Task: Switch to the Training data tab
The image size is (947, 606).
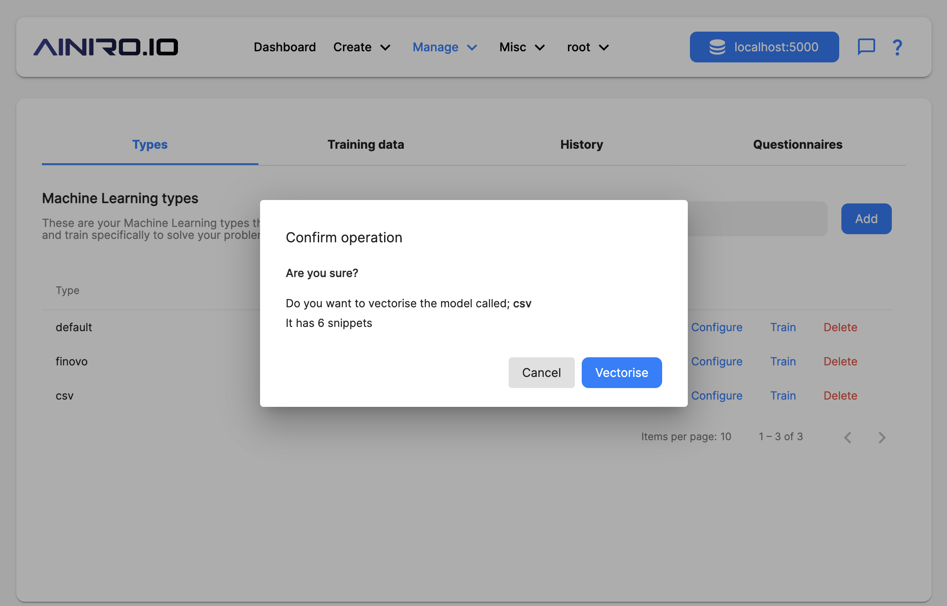Action: pos(366,144)
